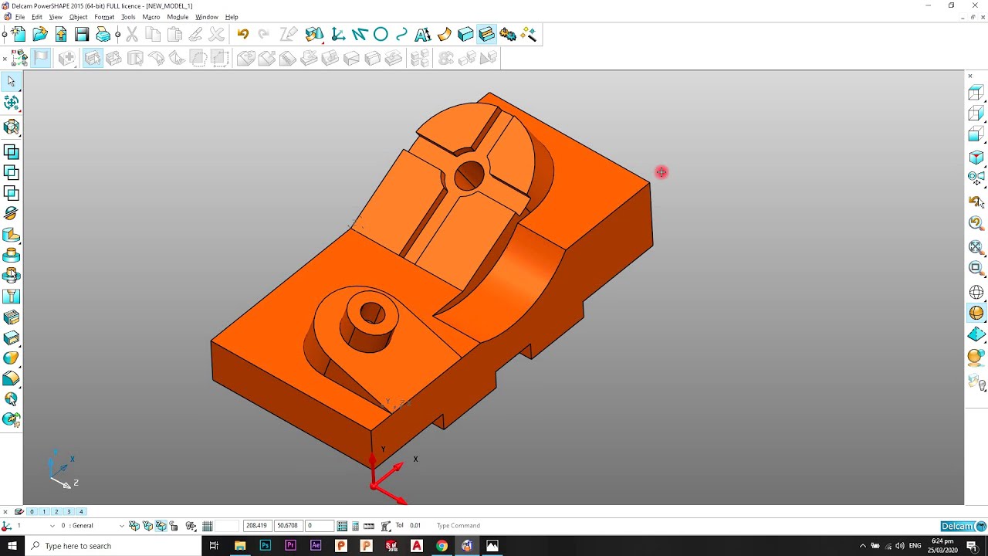Select level tab 4
Screen dimensions: 988x556
coord(81,512)
